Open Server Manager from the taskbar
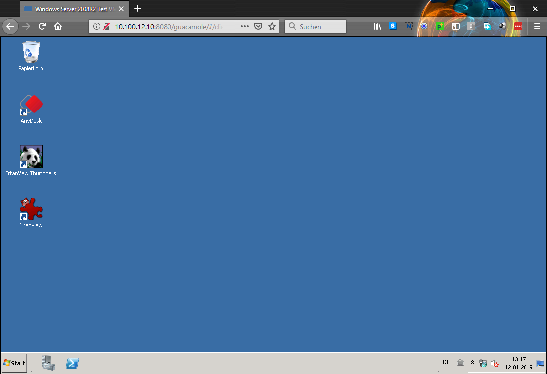 tap(48, 363)
